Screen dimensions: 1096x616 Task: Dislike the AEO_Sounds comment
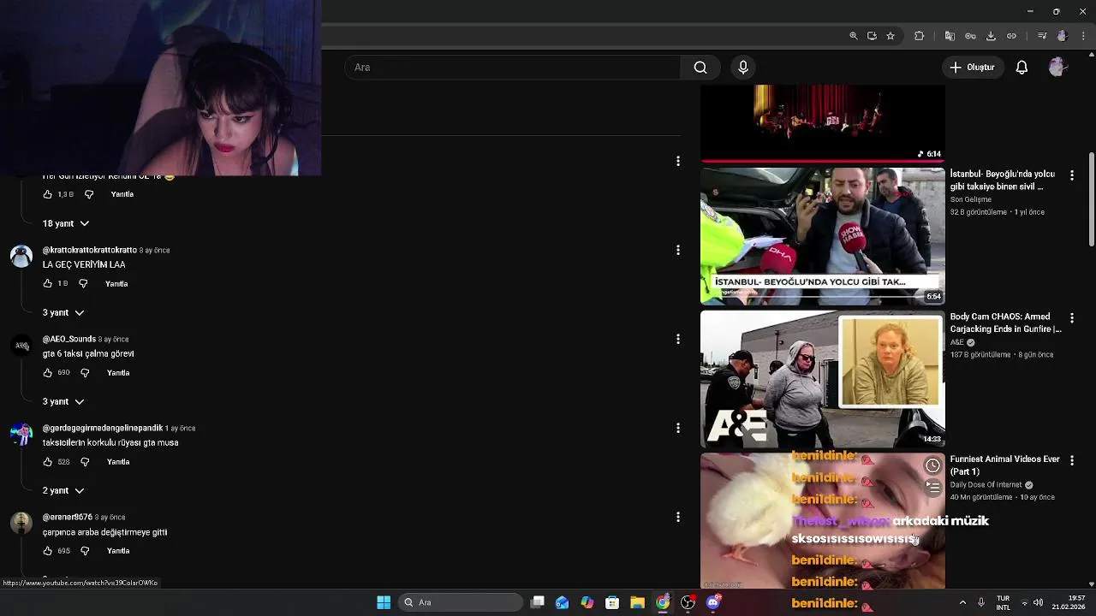point(85,373)
